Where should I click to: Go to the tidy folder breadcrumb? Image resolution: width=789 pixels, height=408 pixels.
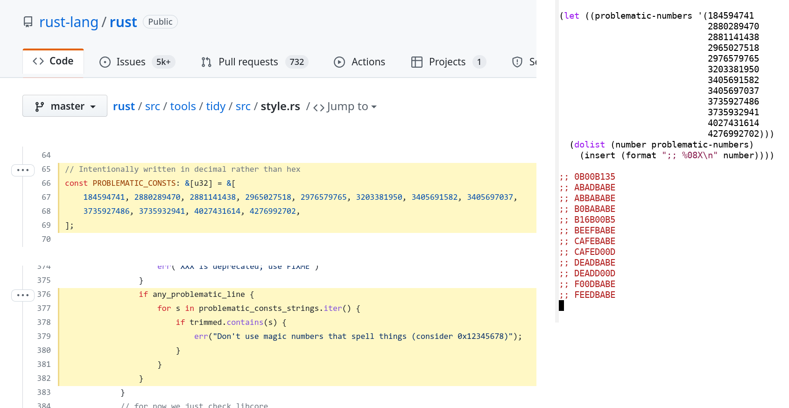(x=215, y=106)
